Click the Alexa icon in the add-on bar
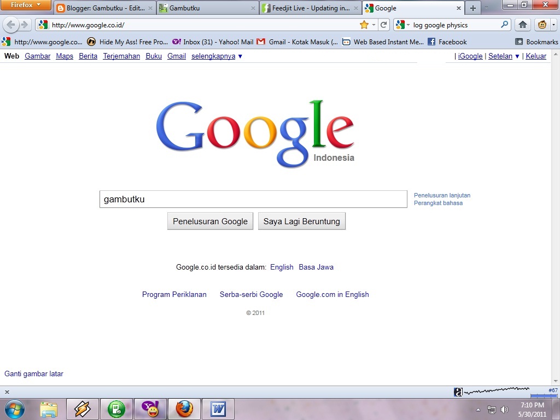The width and height of the screenshot is (560, 420). coord(458,392)
